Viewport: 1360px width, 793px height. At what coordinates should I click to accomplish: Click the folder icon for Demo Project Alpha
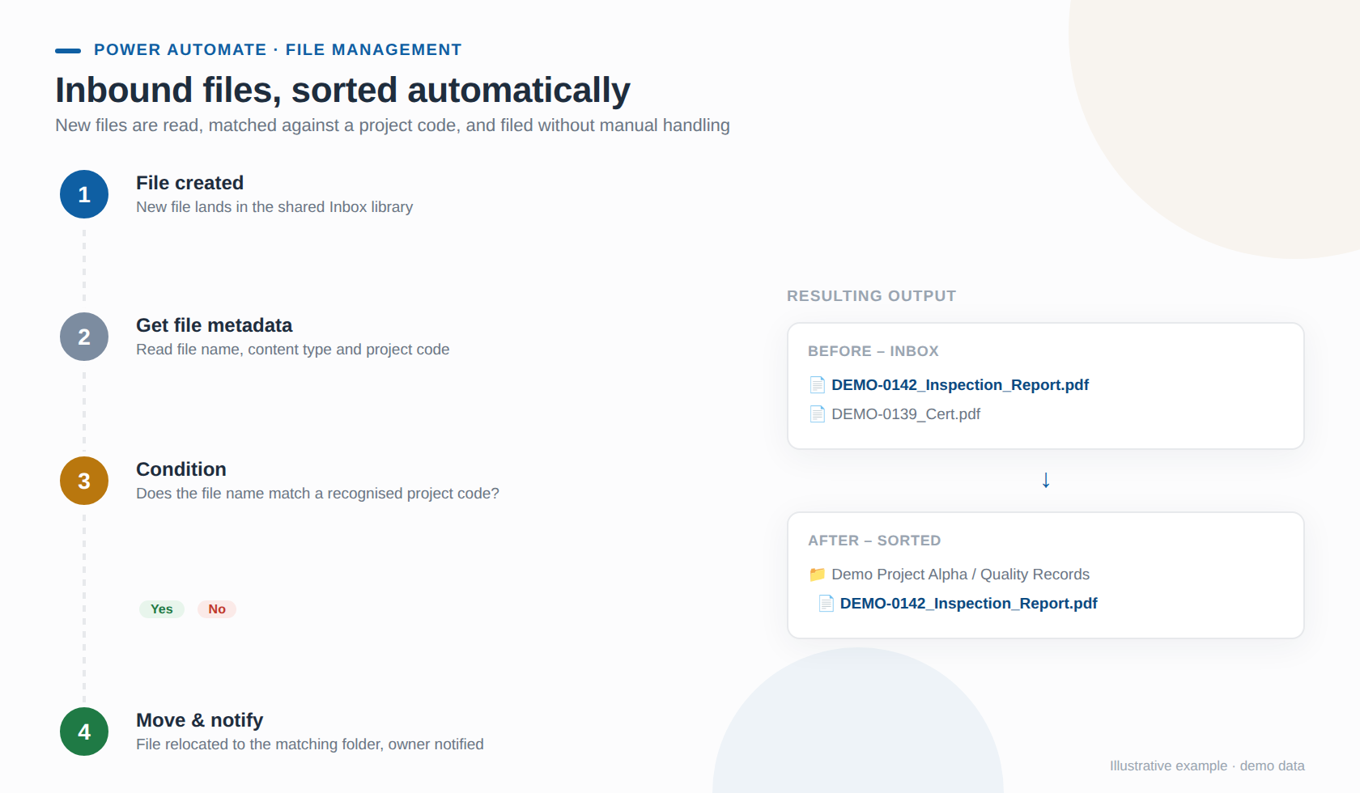[818, 574]
